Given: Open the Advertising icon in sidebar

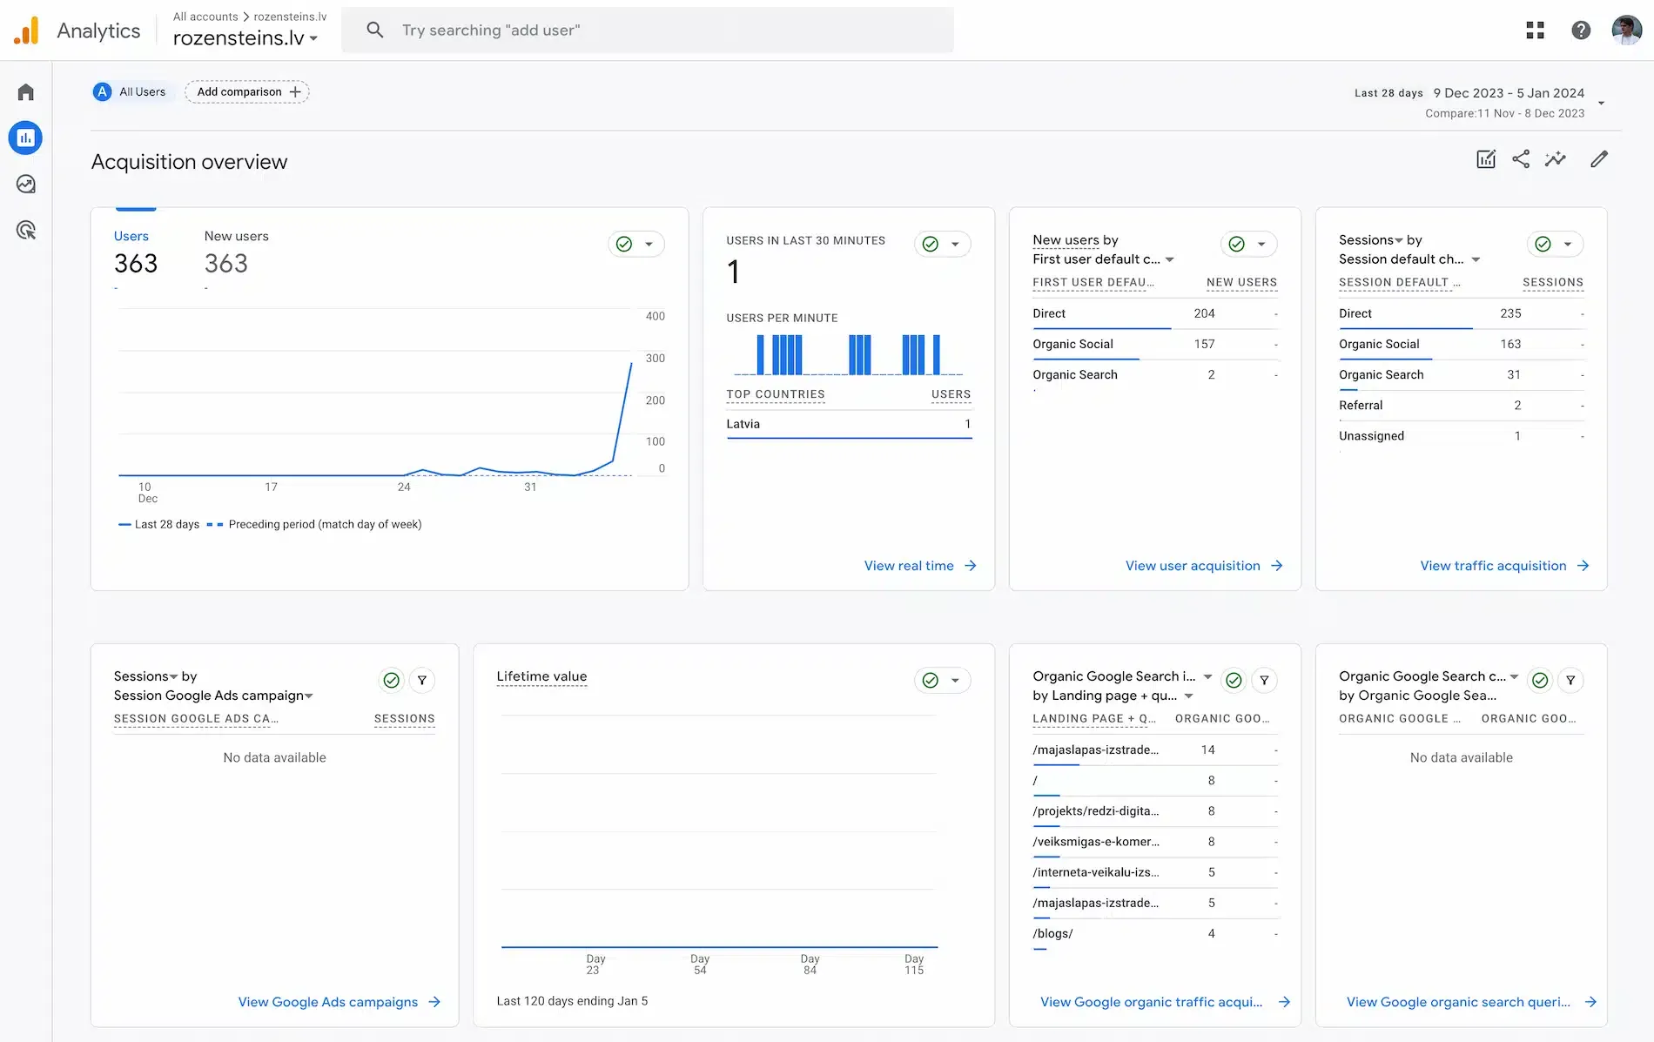Looking at the screenshot, I should click(x=26, y=231).
